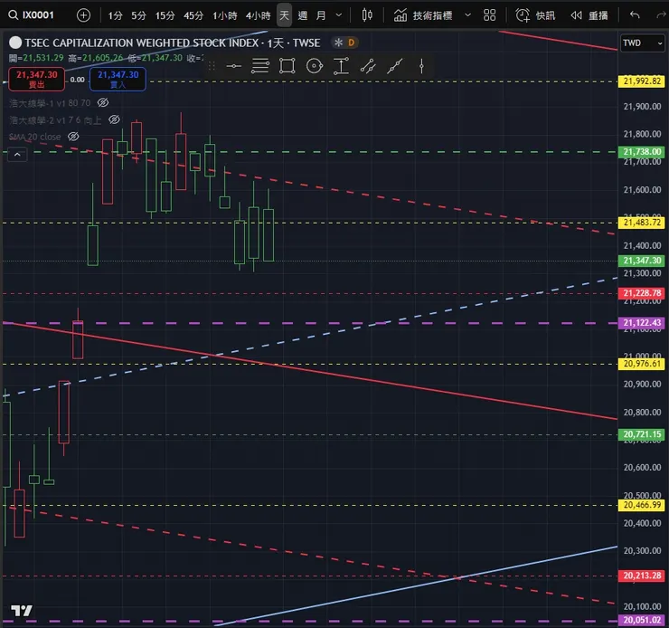The width and height of the screenshot is (669, 628).
Task: Select the horizontal line drawing tool
Action: (x=233, y=66)
